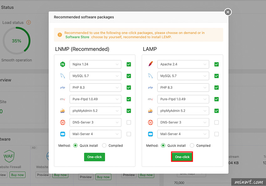Open the LNMP Mail-Server 4 dropdown

pos(95,134)
